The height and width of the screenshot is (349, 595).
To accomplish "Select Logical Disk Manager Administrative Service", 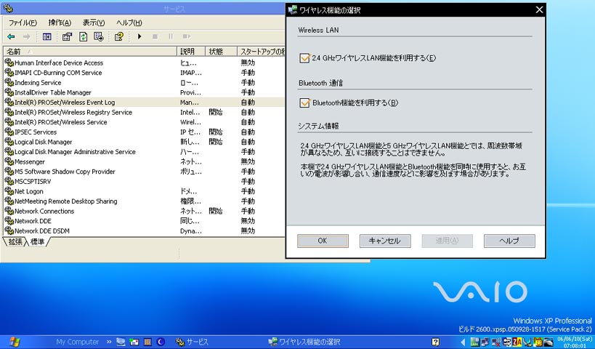I will pos(144,151).
